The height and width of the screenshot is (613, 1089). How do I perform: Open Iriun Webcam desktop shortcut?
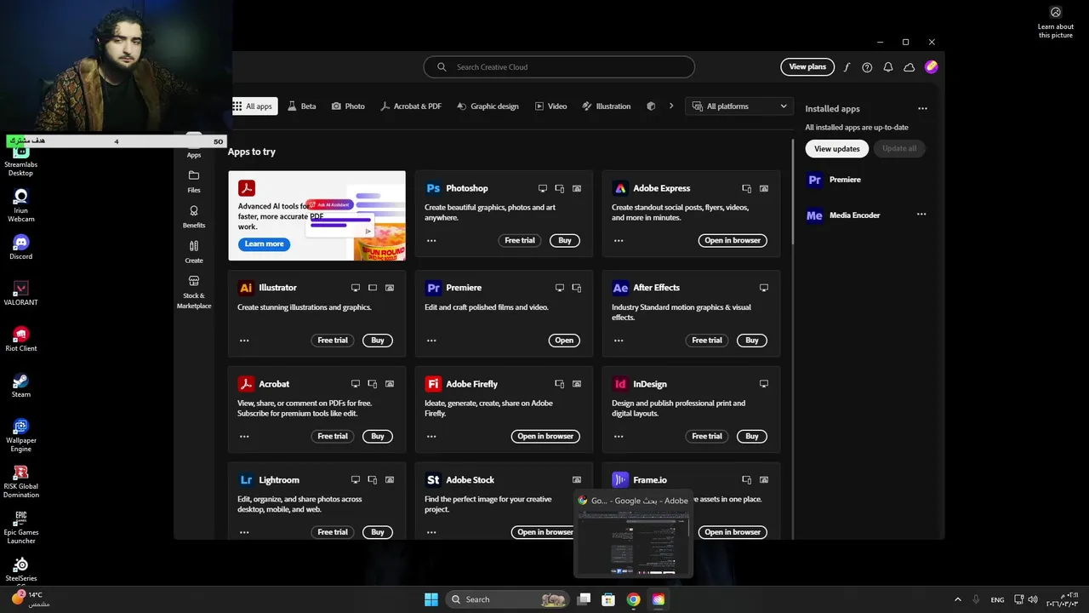pyautogui.click(x=21, y=206)
